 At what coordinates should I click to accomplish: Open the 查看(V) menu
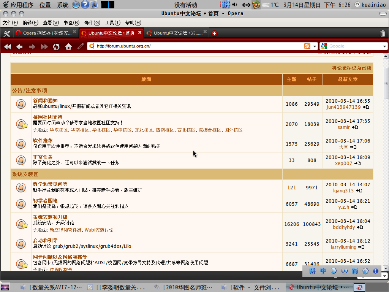point(51,23)
